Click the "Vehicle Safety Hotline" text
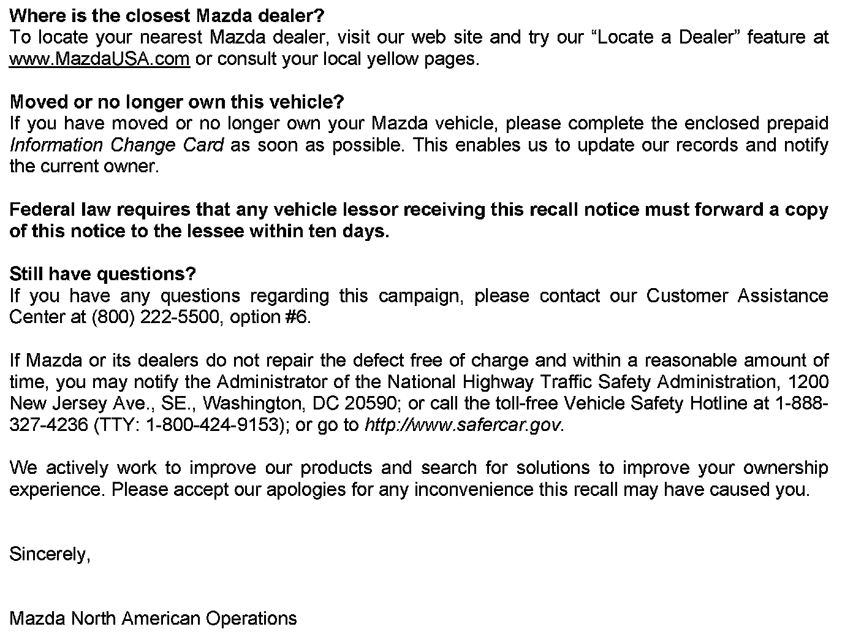This screenshot has height=640, width=853. (x=654, y=403)
